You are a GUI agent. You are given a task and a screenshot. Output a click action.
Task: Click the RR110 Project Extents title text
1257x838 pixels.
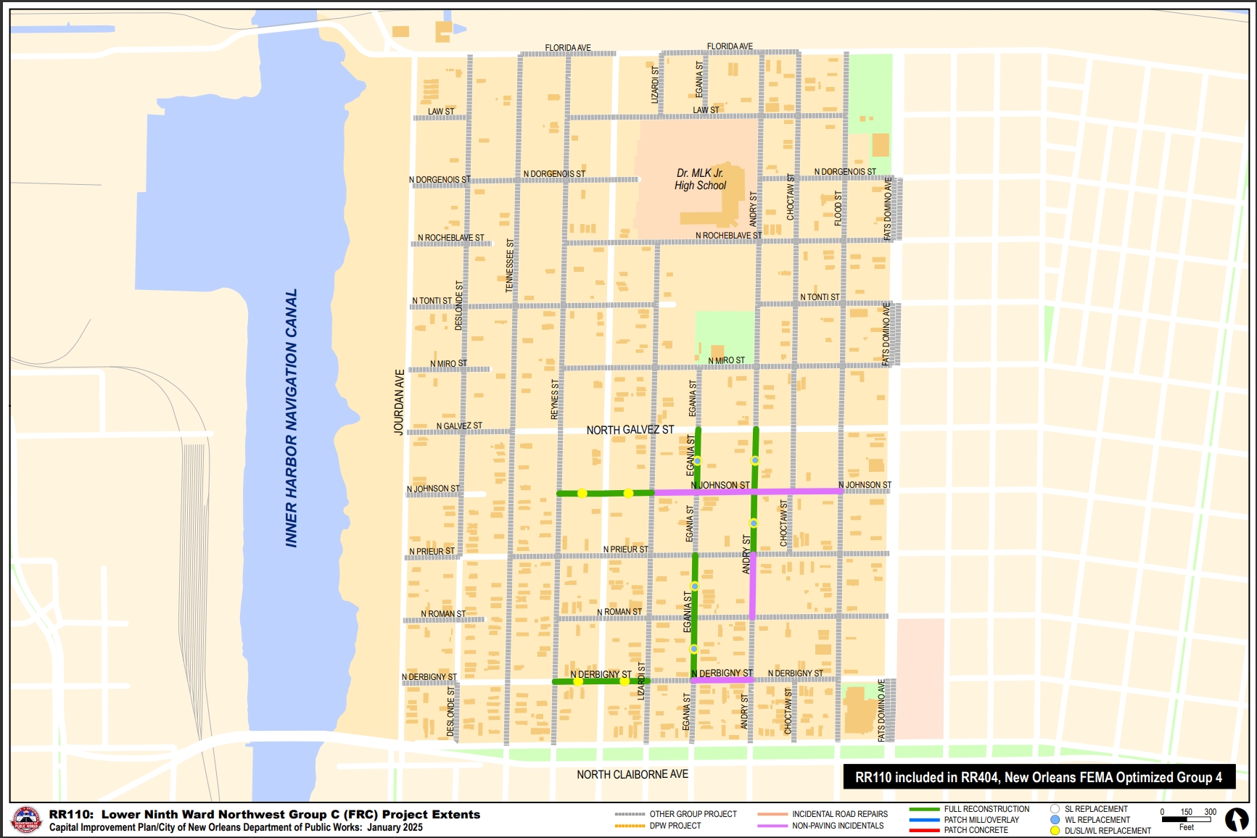[x=264, y=814]
